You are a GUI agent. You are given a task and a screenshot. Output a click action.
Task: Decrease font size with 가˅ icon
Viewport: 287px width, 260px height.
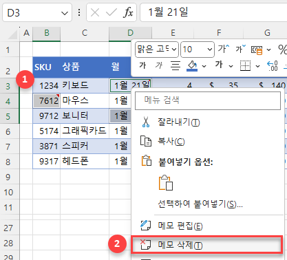(x=240, y=49)
